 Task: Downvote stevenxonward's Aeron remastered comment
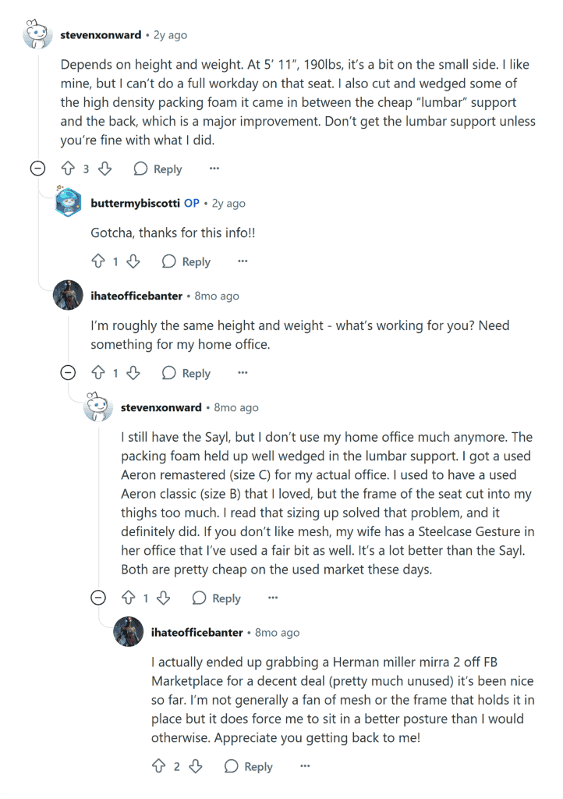(x=164, y=598)
